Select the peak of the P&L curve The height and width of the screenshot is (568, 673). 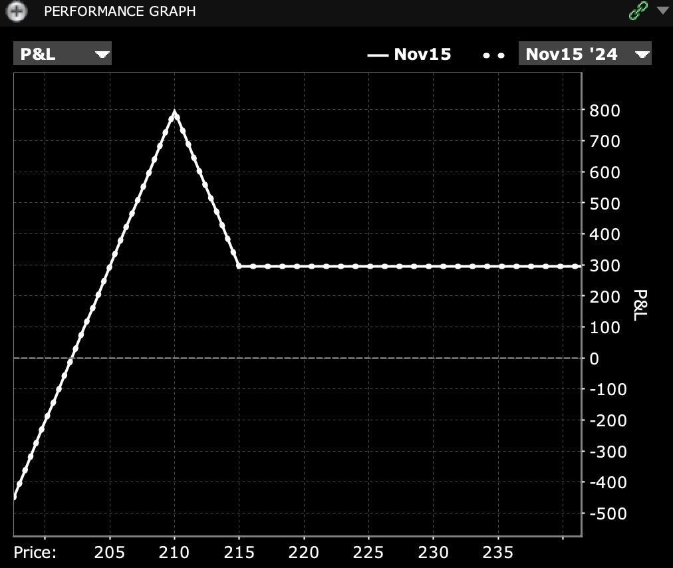[x=174, y=112]
